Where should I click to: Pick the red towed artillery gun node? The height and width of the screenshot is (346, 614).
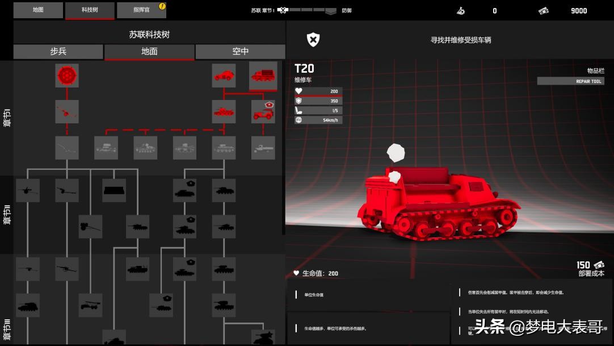(67, 112)
